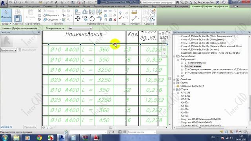This screenshot has height=141, width=251.
Task: Open the Главная модель dropdown in status bar
Action: click(x=142, y=132)
